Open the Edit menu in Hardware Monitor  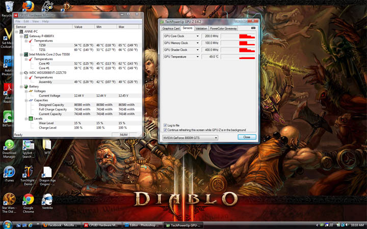tap(26, 21)
